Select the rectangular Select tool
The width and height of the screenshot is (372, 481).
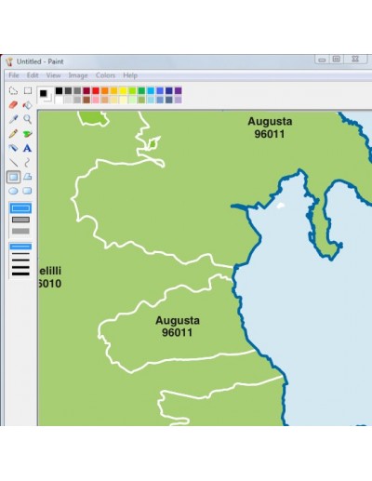[x=28, y=90]
